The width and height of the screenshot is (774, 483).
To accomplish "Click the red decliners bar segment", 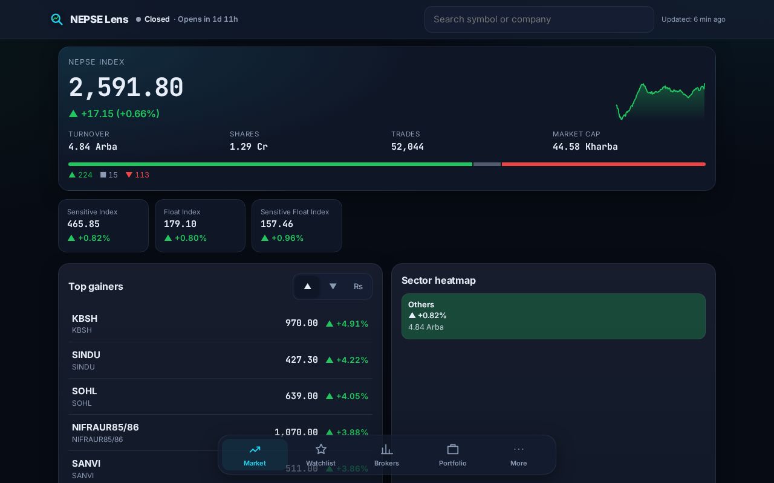I will [603, 164].
